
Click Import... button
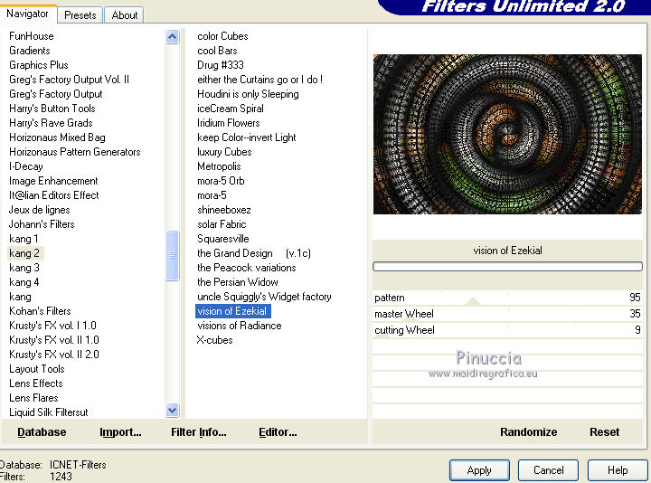pyautogui.click(x=120, y=432)
